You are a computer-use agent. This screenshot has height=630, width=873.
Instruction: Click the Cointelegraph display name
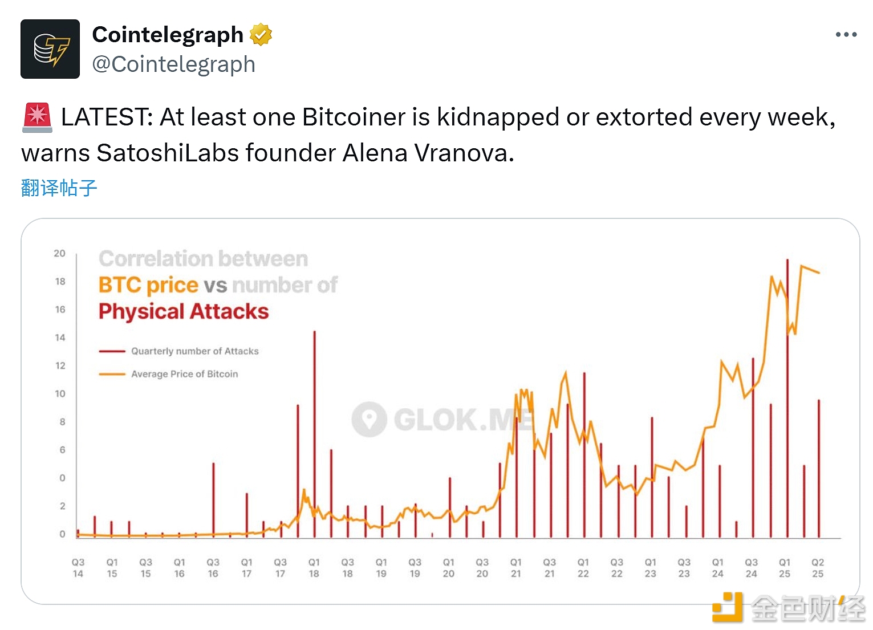pos(168,35)
